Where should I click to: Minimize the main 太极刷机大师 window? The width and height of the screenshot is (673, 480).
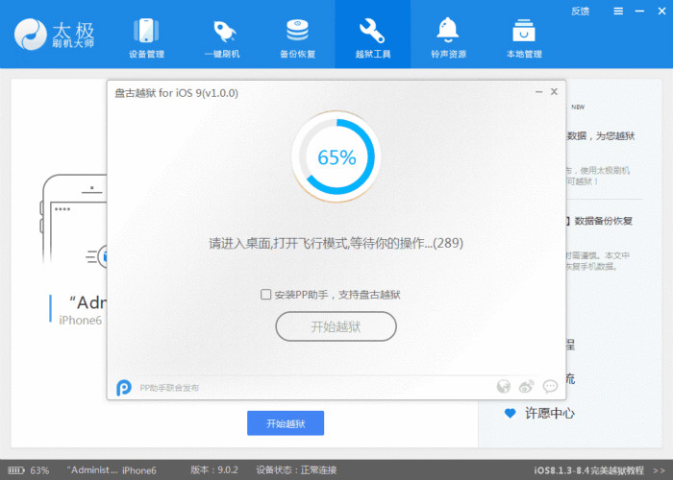(639, 12)
